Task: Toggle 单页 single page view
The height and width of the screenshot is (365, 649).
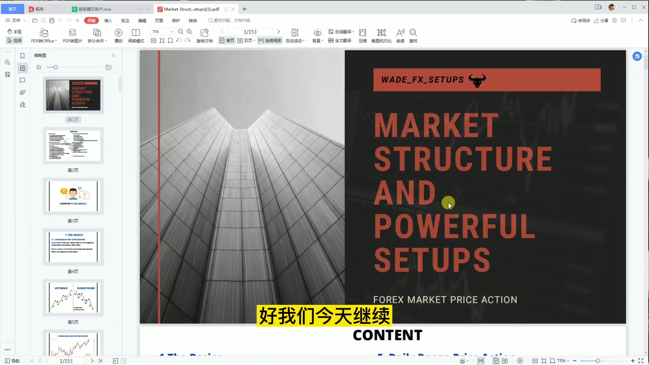Action: point(227,41)
